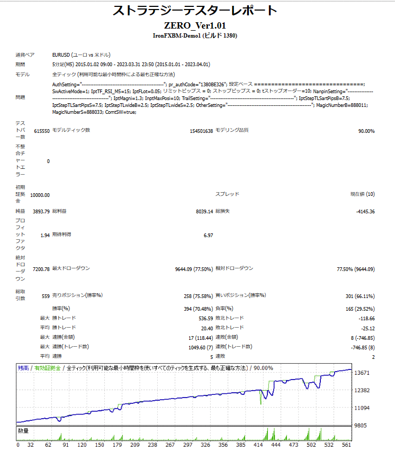Click the initial deposit value 10000.00
The width and height of the screenshot is (395, 451).
pyautogui.click(x=40, y=195)
